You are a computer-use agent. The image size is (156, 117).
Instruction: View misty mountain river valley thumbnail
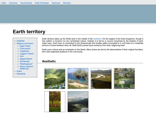pyautogui.click(x=78, y=102)
